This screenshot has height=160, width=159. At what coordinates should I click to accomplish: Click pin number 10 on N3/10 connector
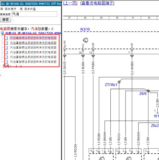(x=90, y=53)
